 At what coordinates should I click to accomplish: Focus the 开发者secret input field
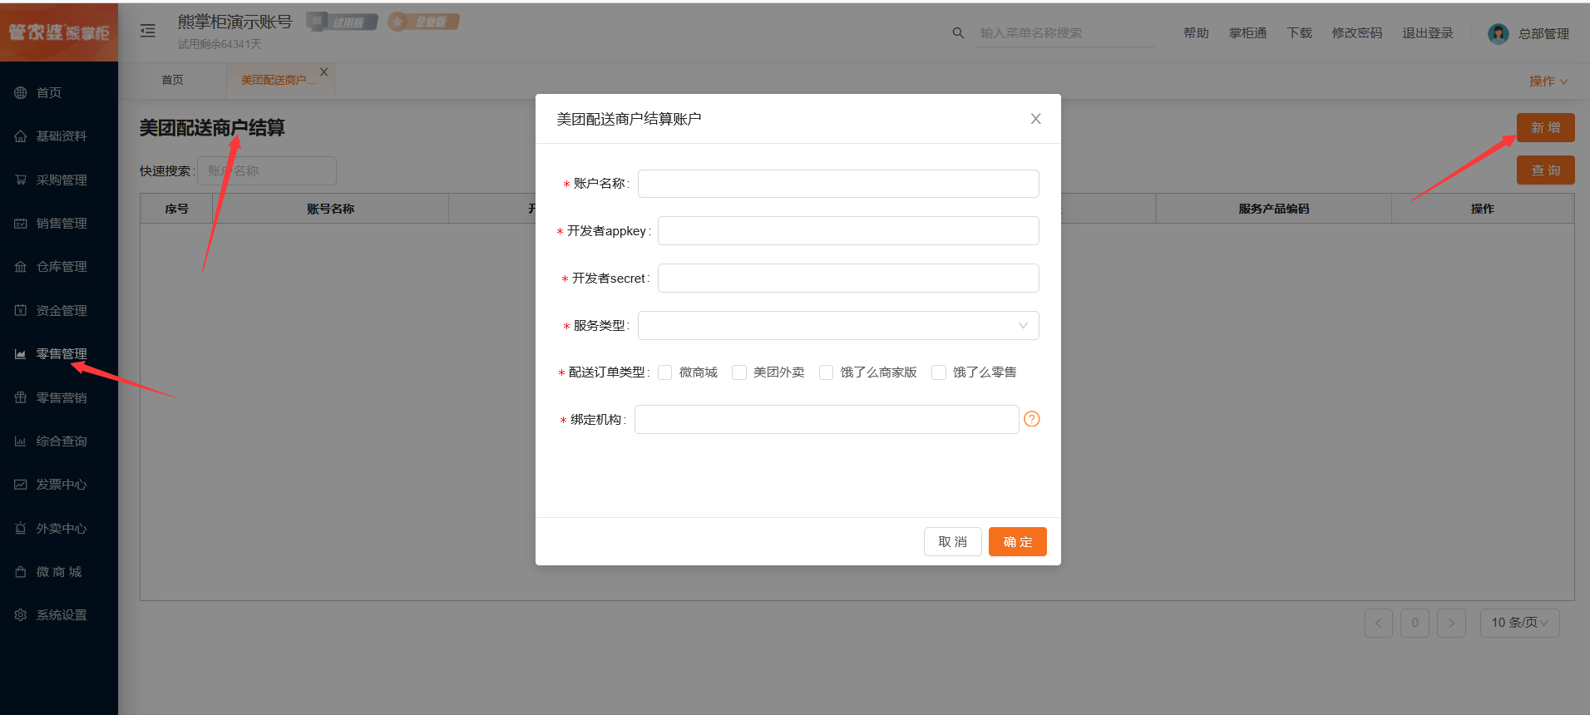848,278
